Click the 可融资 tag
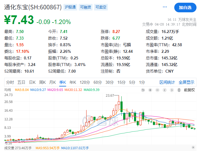Screen dimensions: 201x151 tap(86, 7)
